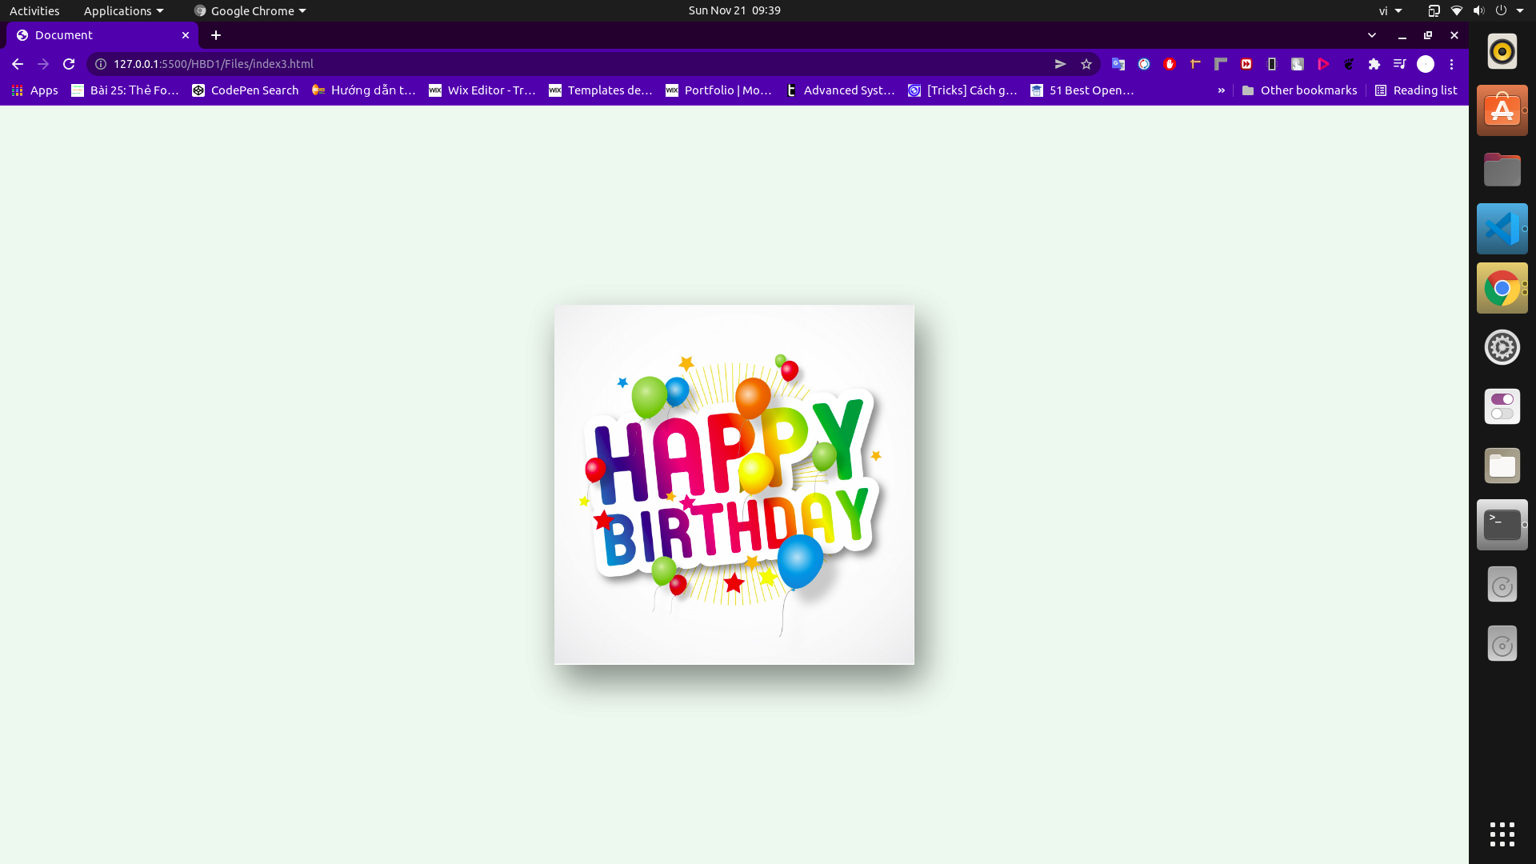Open the CodePen Search bookmark
The image size is (1536, 864).
[246, 90]
